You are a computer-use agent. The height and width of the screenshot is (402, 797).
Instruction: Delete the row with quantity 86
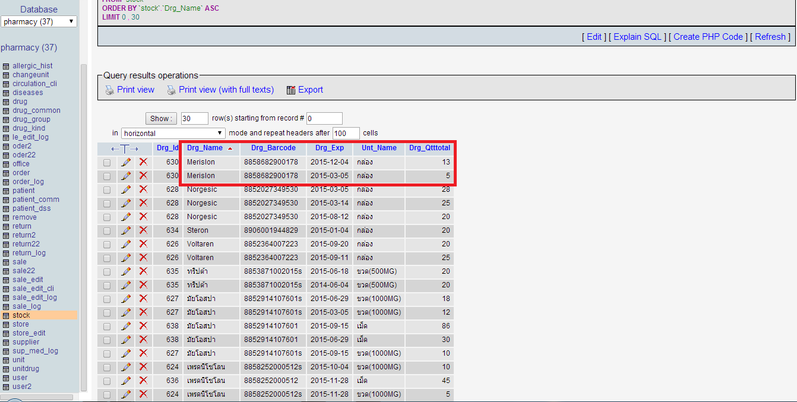tap(143, 326)
